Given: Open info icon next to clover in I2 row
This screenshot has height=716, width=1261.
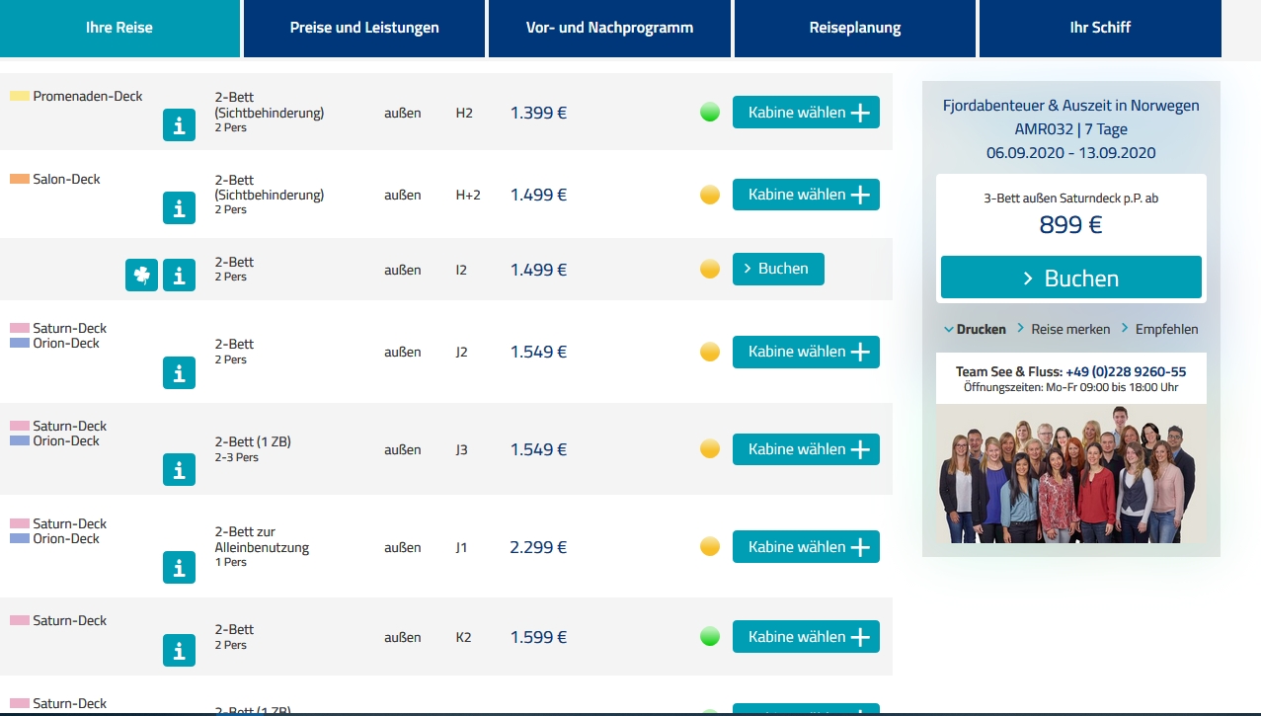Looking at the screenshot, I should (179, 275).
